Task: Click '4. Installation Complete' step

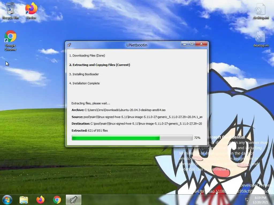Action: (x=84, y=83)
